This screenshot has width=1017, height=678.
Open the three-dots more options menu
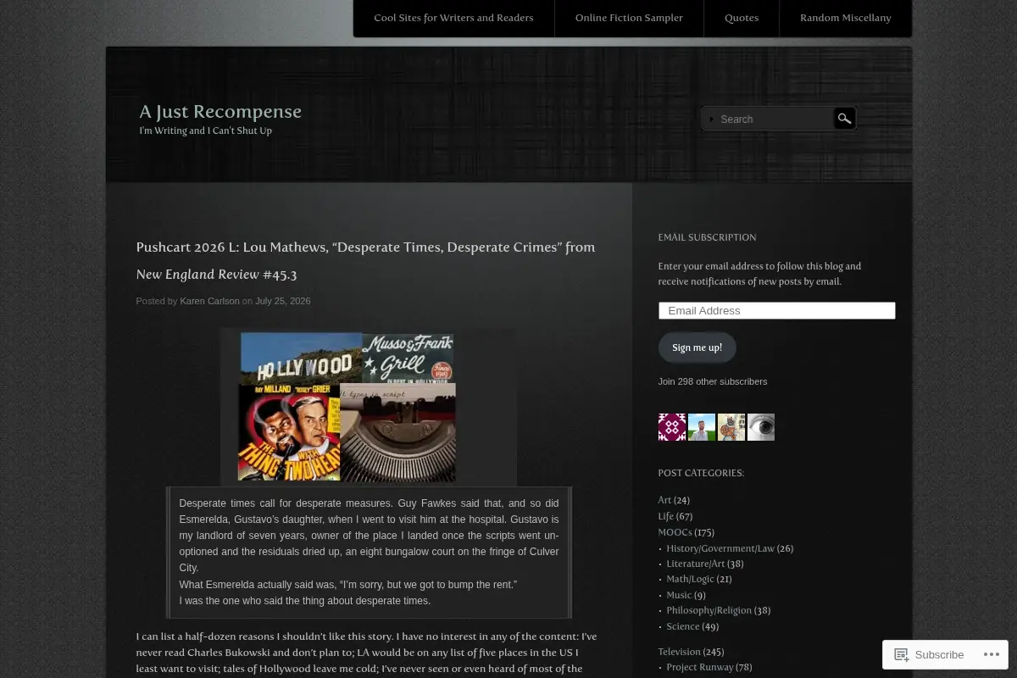pyautogui.click(x=991, y=654)
